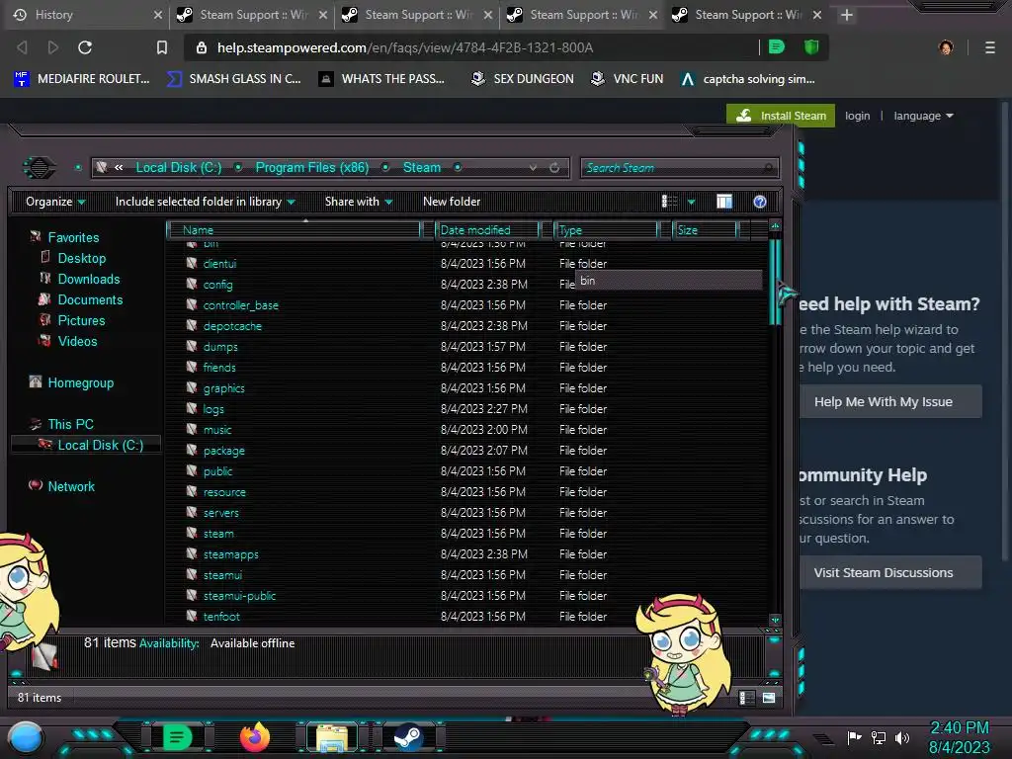Select This PC in navigation pane
The height and width of the screenshot is (759, 1012).
(70, 424)
